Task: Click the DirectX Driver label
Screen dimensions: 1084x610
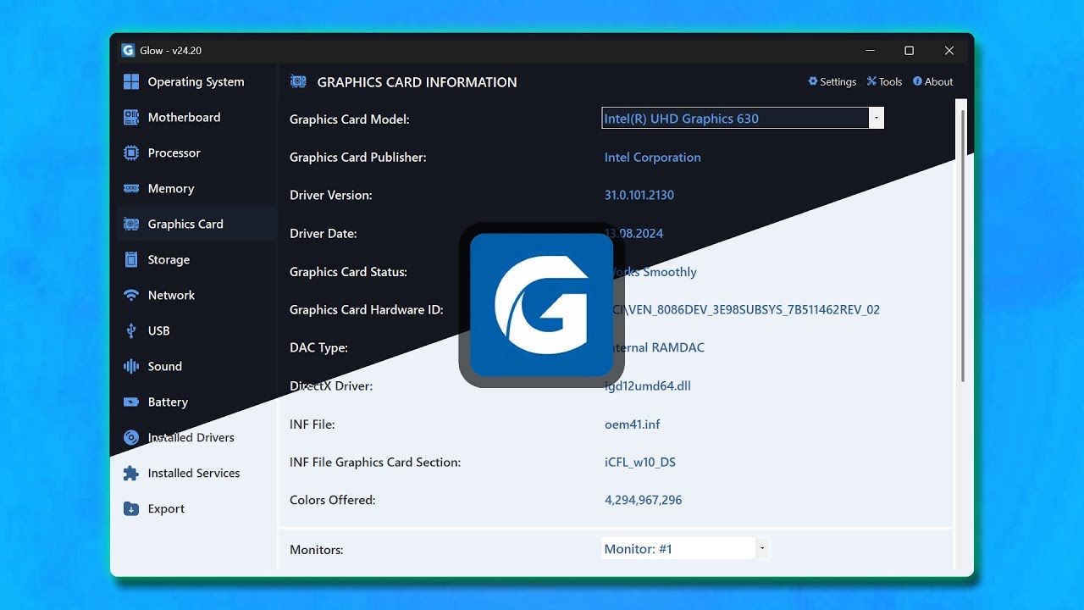Action: coord(331,385)
